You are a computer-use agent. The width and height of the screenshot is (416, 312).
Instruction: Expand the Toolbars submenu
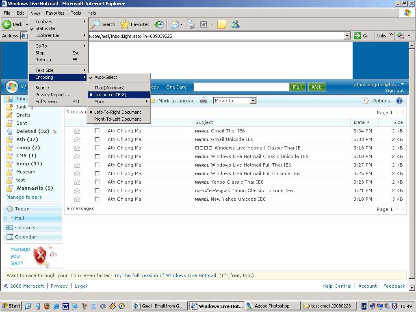tap(58, 22)
